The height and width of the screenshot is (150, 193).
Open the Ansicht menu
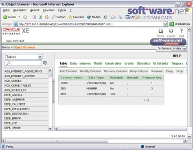(35, 10)
